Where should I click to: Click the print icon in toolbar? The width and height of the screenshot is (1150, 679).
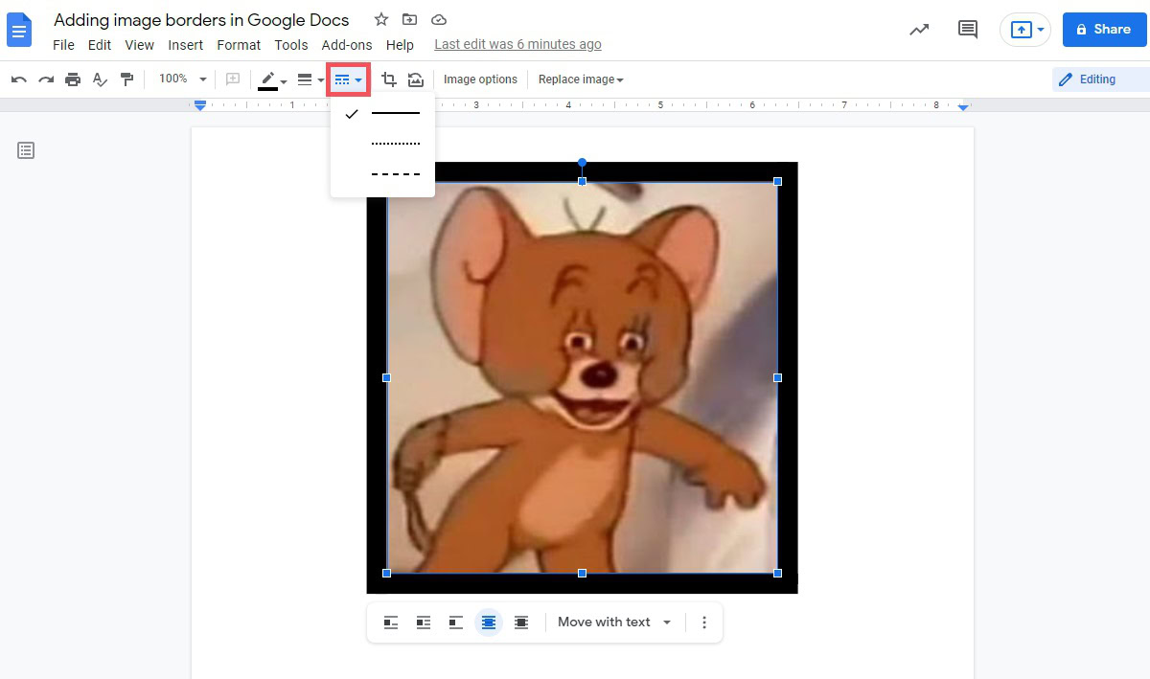point(73,79)
